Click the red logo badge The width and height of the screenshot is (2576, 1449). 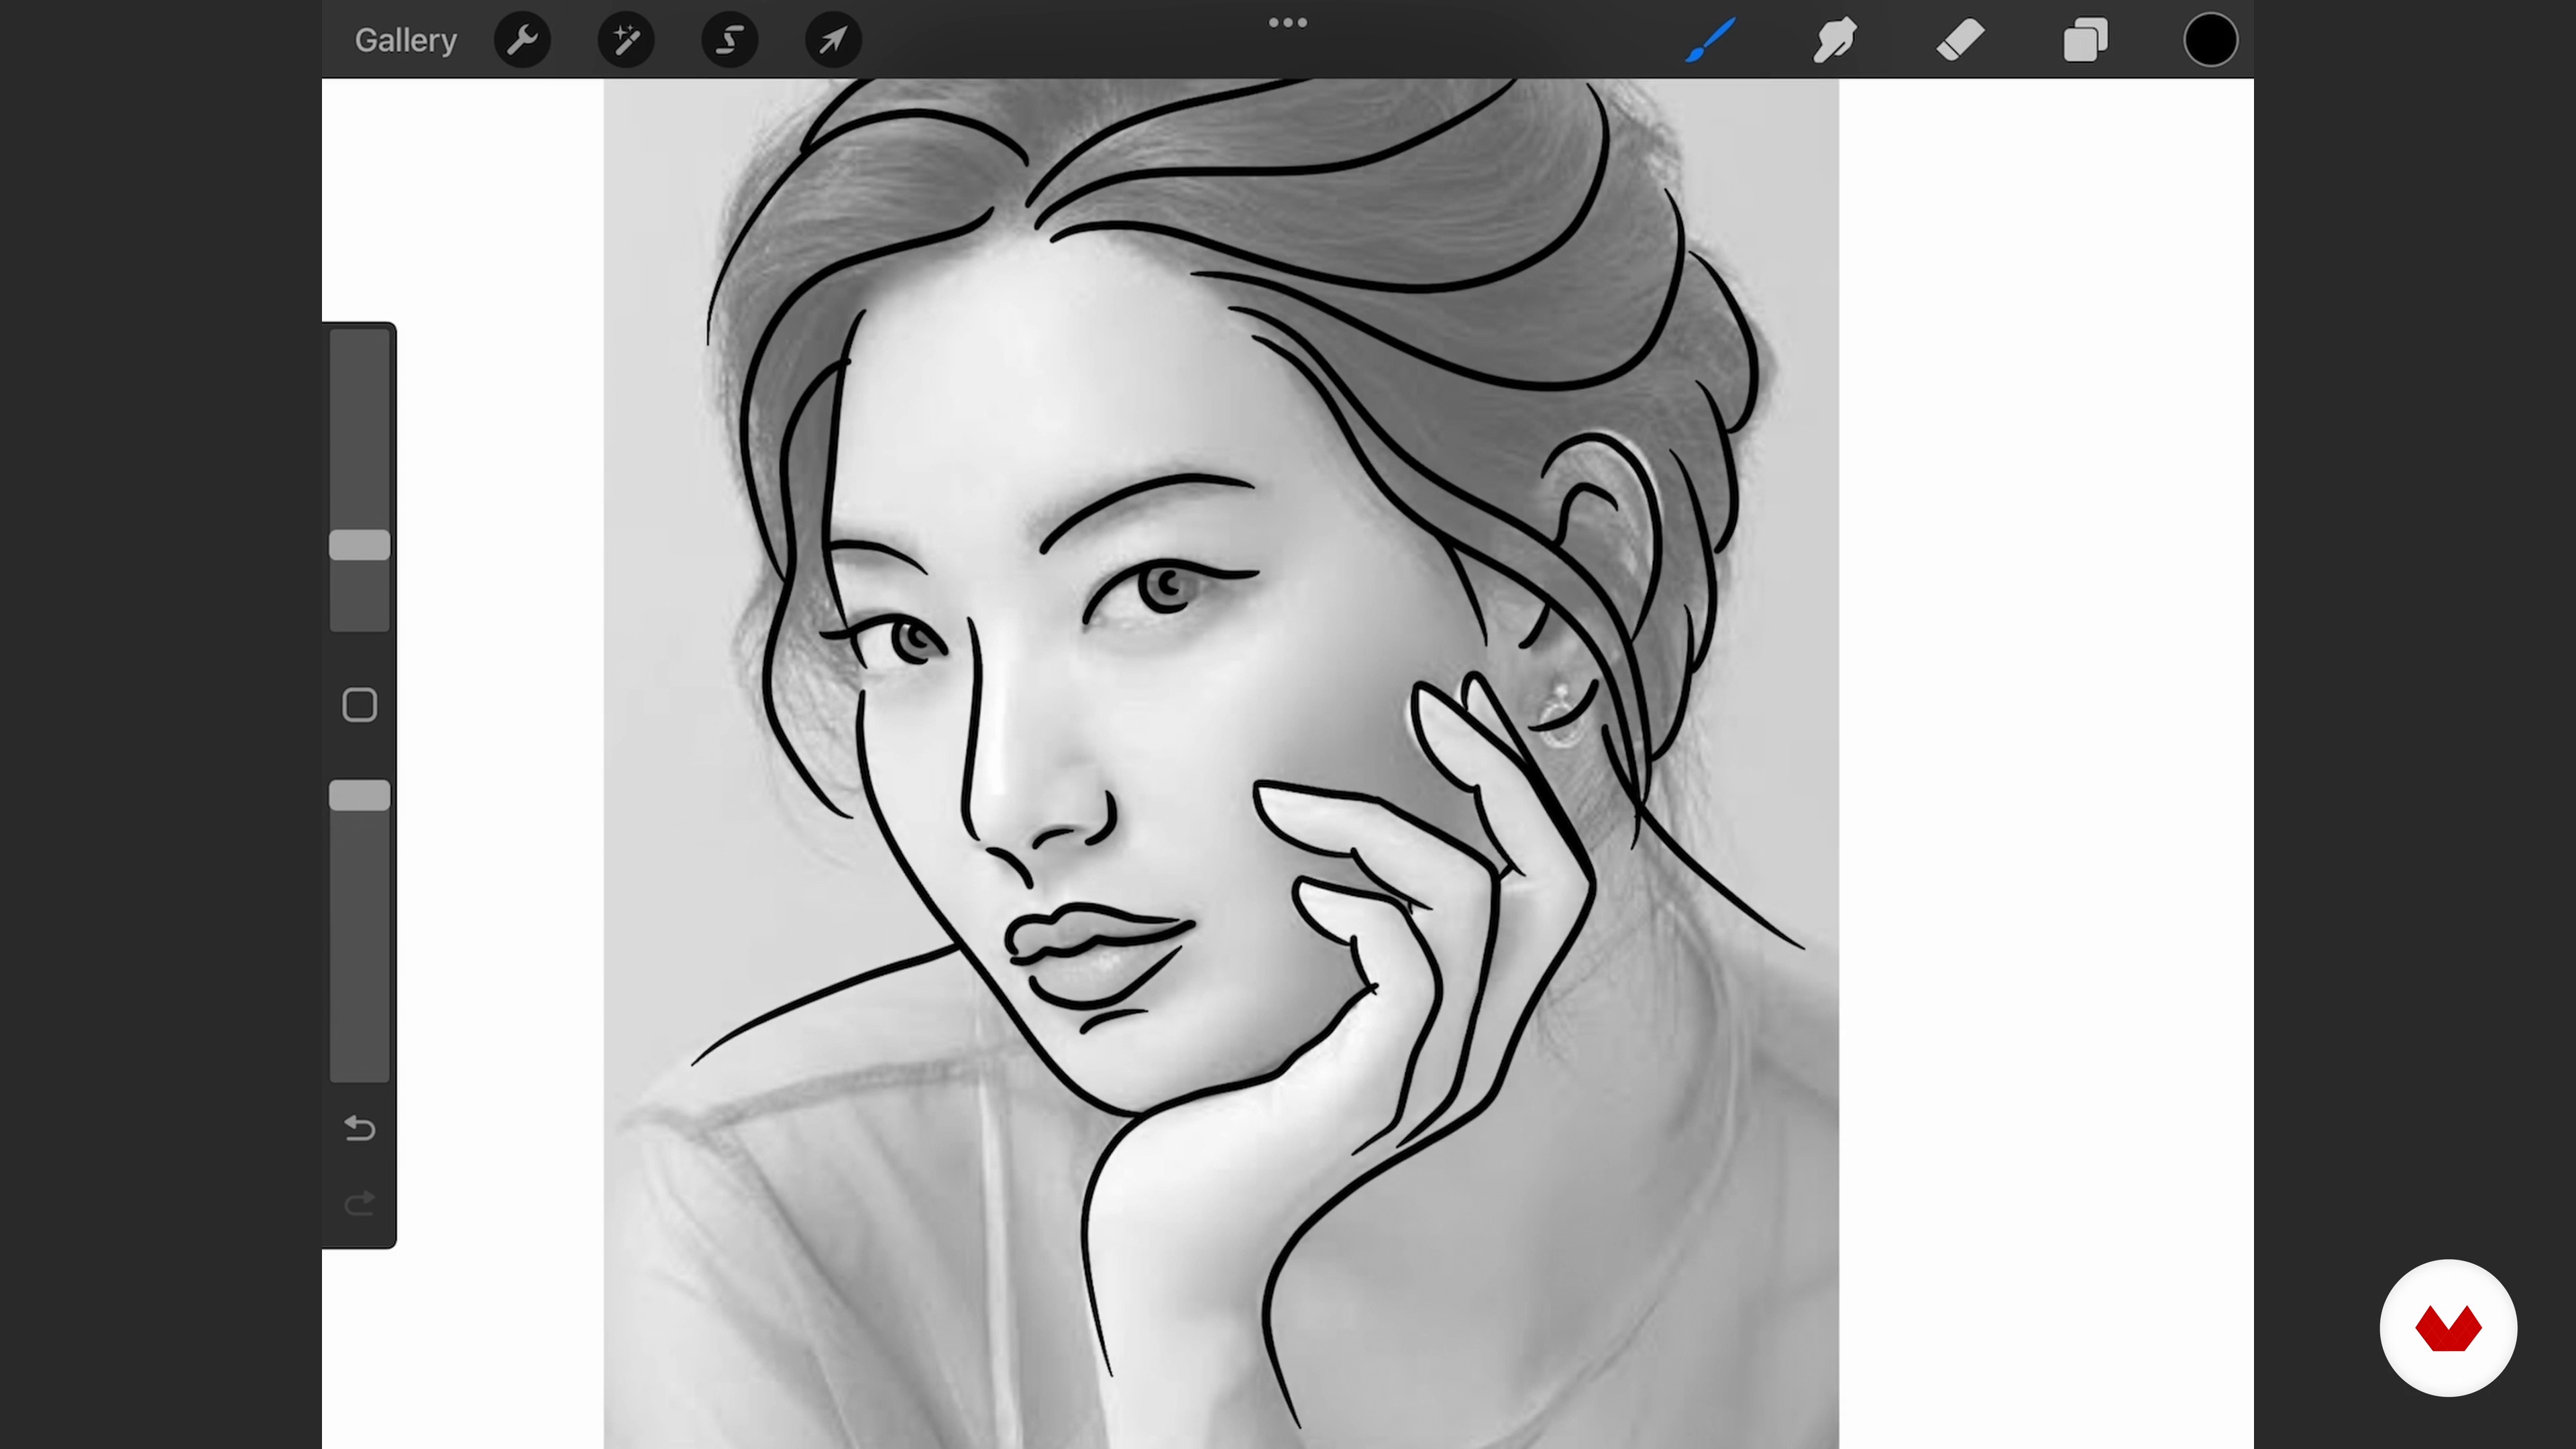[2448, 1328]
